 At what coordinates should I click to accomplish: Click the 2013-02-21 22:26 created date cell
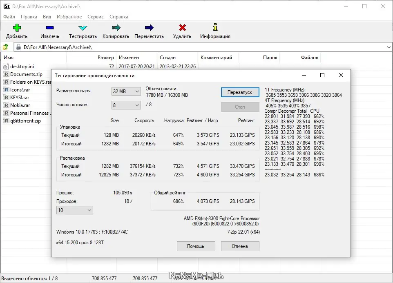[x=178, y=67]
